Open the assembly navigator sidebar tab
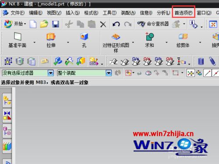The image size is (219, 164). (x=7, y=101)
